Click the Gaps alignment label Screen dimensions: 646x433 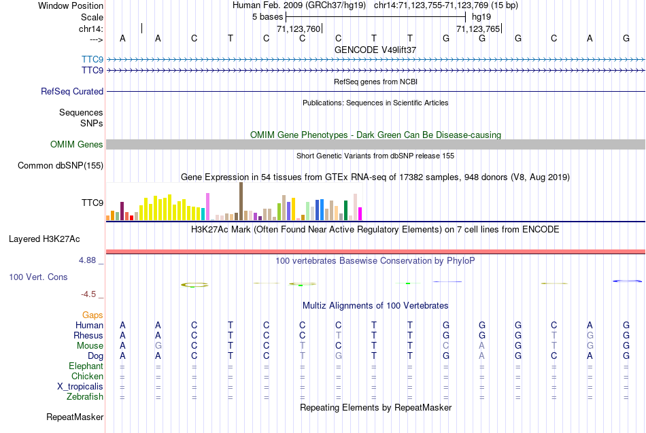(x=92, y=315)
